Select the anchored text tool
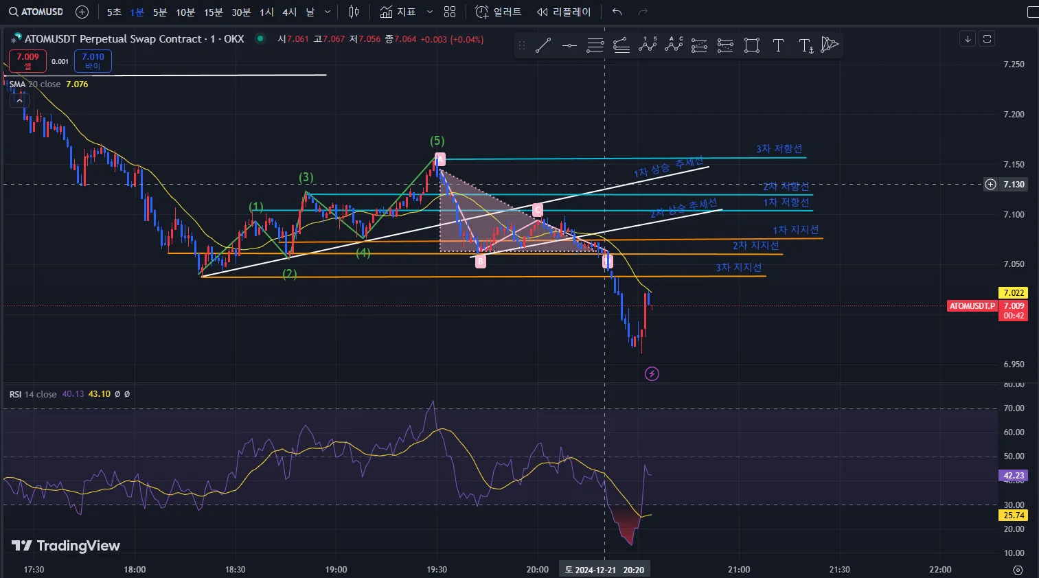Viewport: 1039px width, 578px height. (806, 45)
